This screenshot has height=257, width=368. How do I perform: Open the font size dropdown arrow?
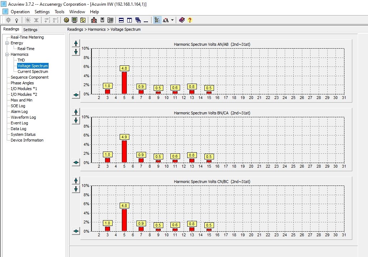(x=172, y=20)
